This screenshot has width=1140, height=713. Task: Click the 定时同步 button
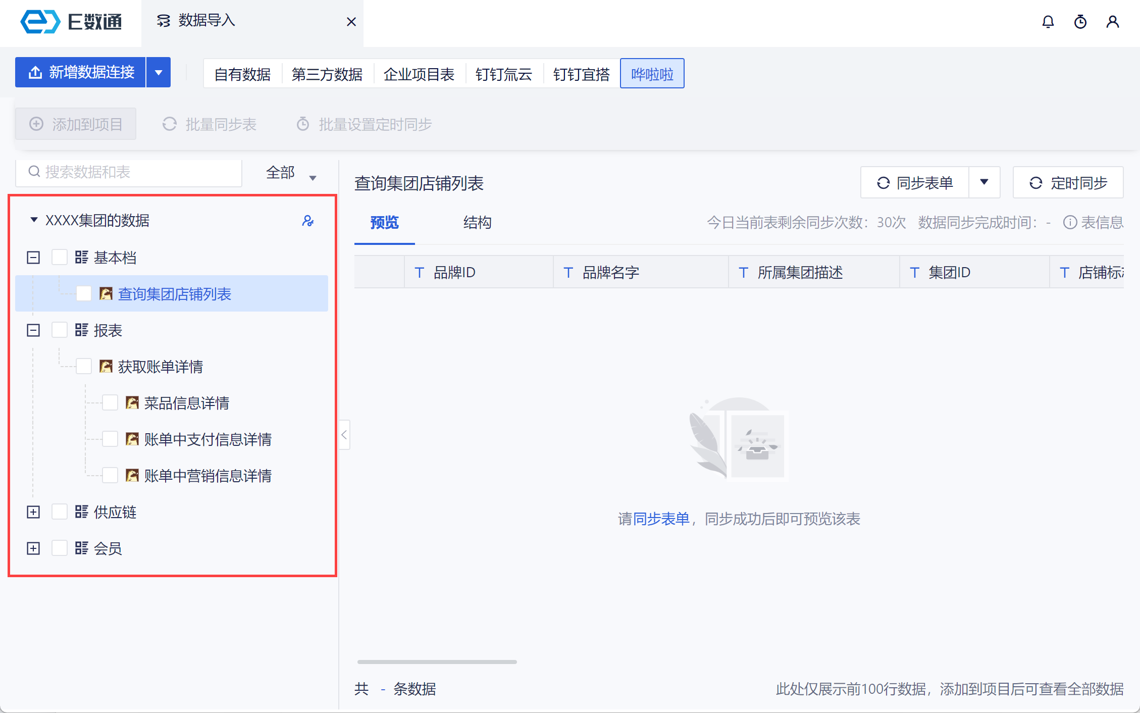click(x=1068, y=182)
